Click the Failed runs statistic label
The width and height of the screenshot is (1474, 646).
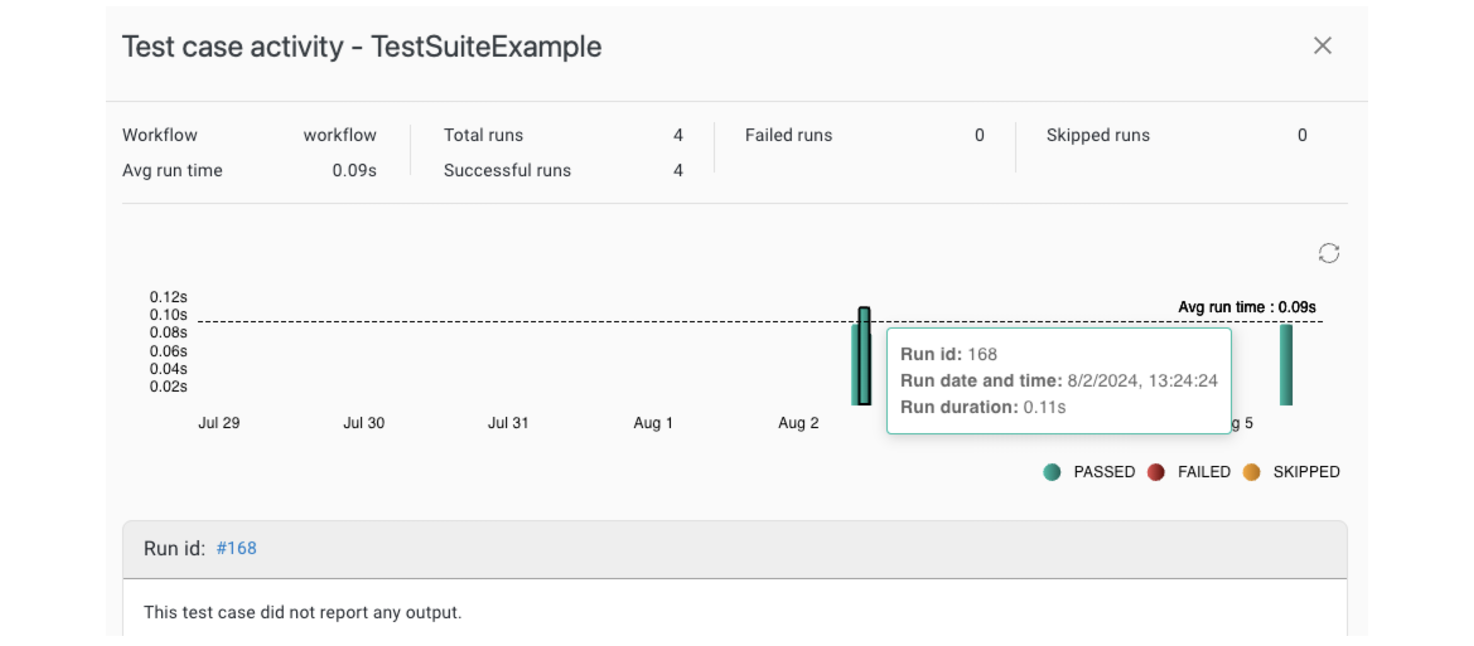coord(788,135)
